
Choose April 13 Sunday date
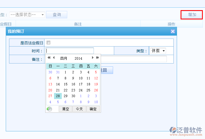(x=50, y=84)
